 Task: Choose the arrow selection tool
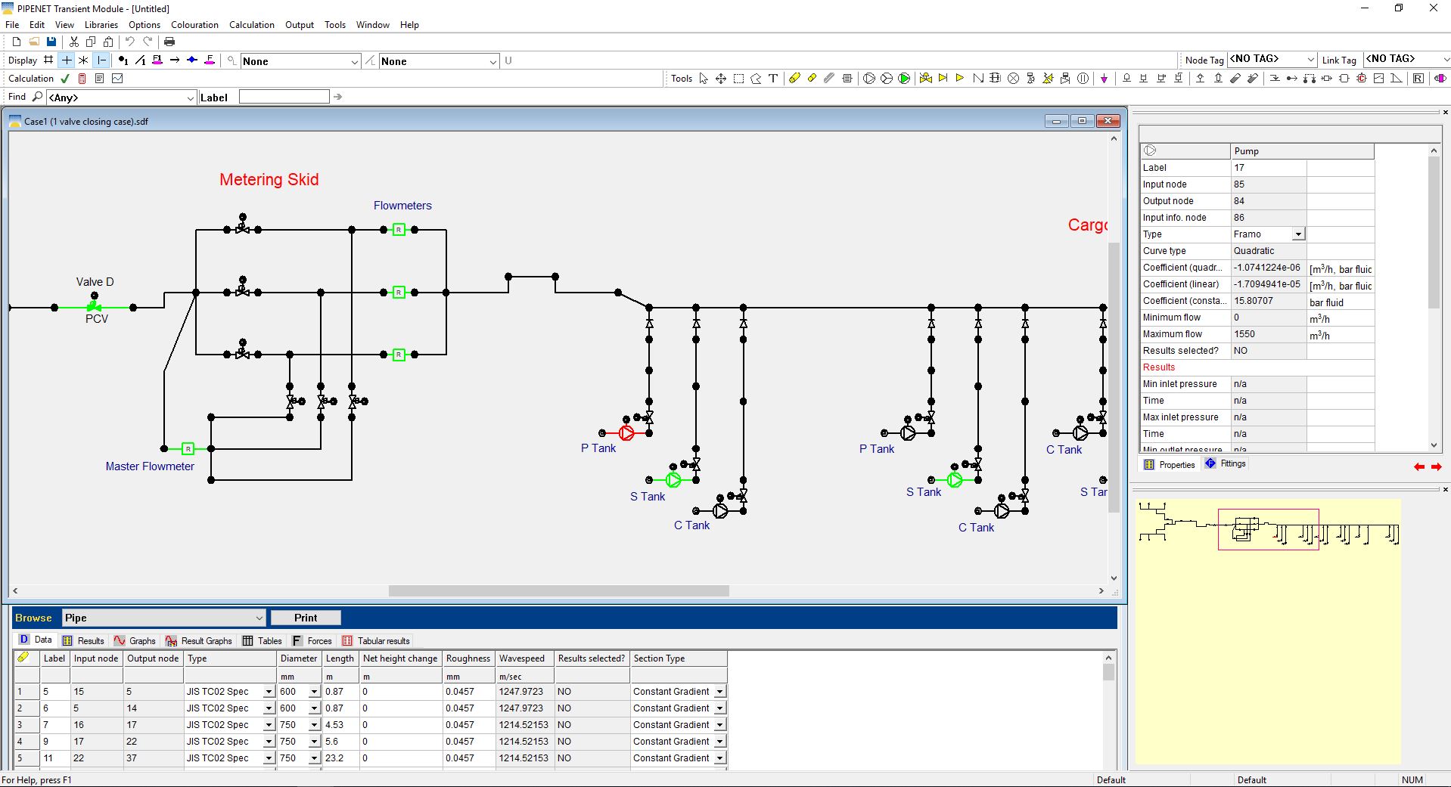704,78
